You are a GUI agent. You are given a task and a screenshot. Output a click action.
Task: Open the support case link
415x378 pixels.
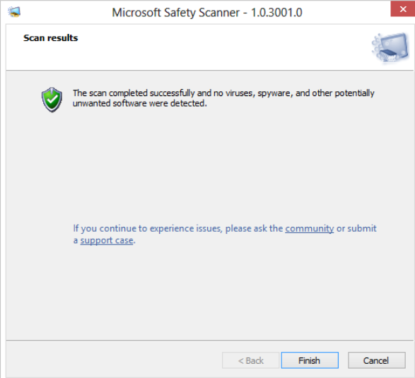pyautogui.click(x=107, y=240)
